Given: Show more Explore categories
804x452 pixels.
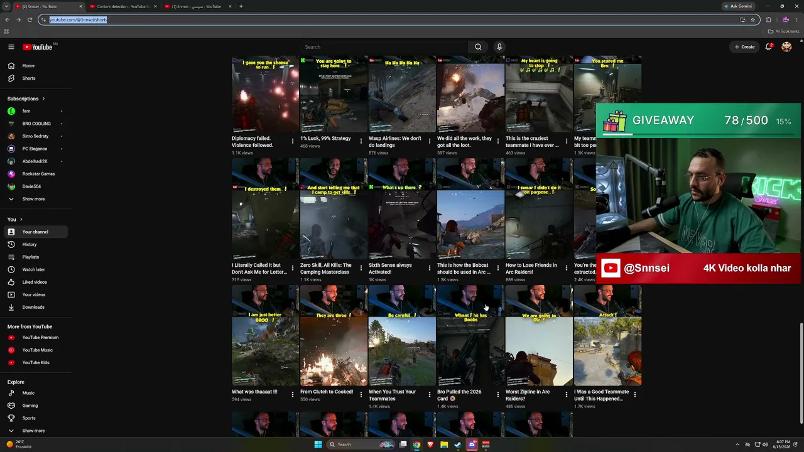Looking at the screenshot, I should [34, 431].
